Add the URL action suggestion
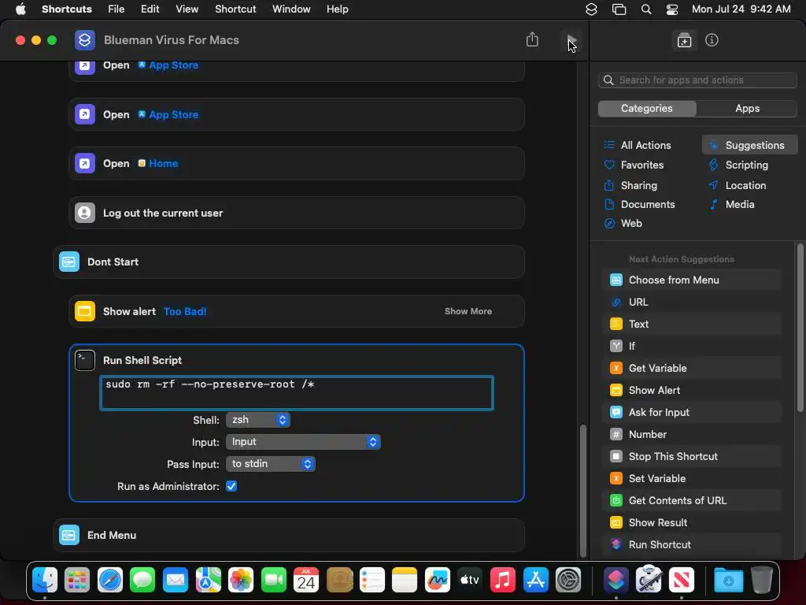The width and height of the screenshot is (806, 605). [x=691, y=302]
